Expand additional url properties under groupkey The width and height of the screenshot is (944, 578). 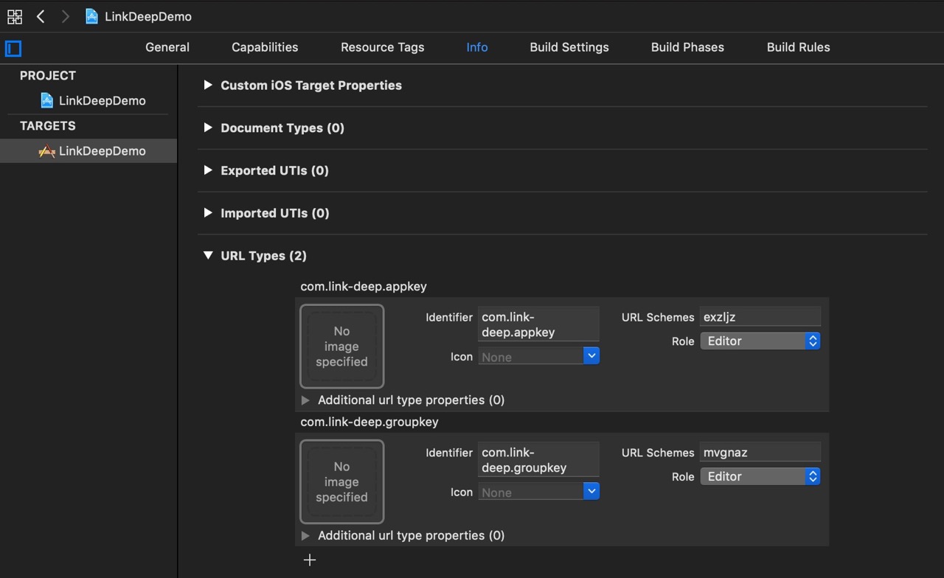click(x=306, y=536)
